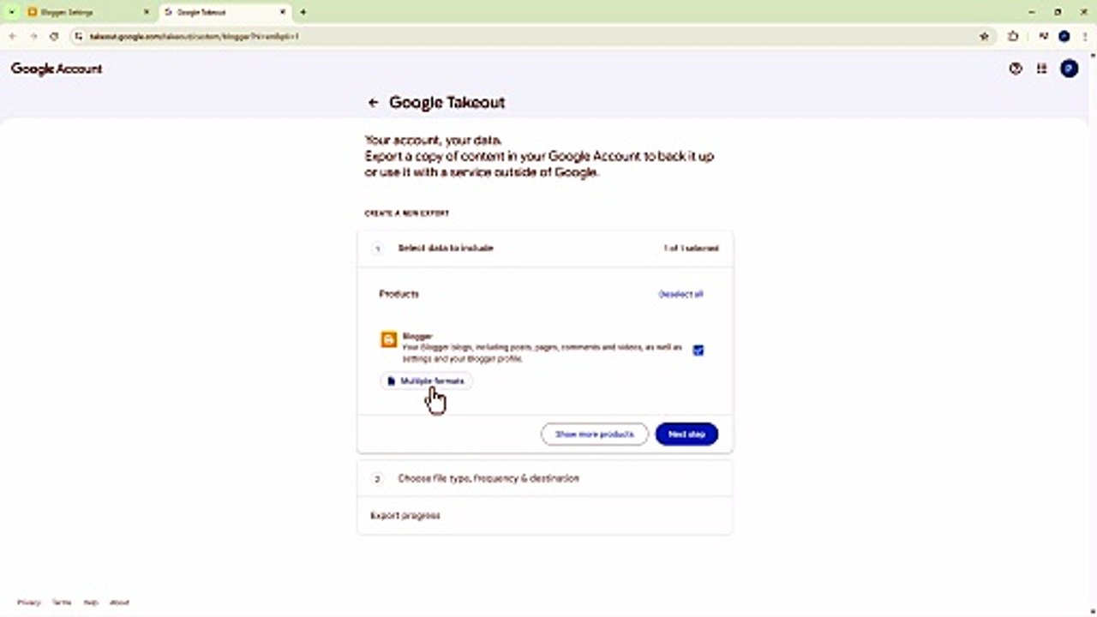Open the Google apps grid
1097x617 pixels.
[1042, 69]
